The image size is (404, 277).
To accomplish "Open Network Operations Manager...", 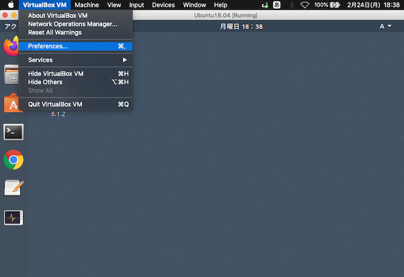I will click(76, 24).
